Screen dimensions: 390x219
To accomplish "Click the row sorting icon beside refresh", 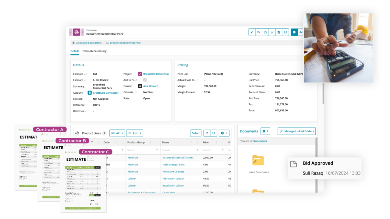I will click(x=214, y=133).
